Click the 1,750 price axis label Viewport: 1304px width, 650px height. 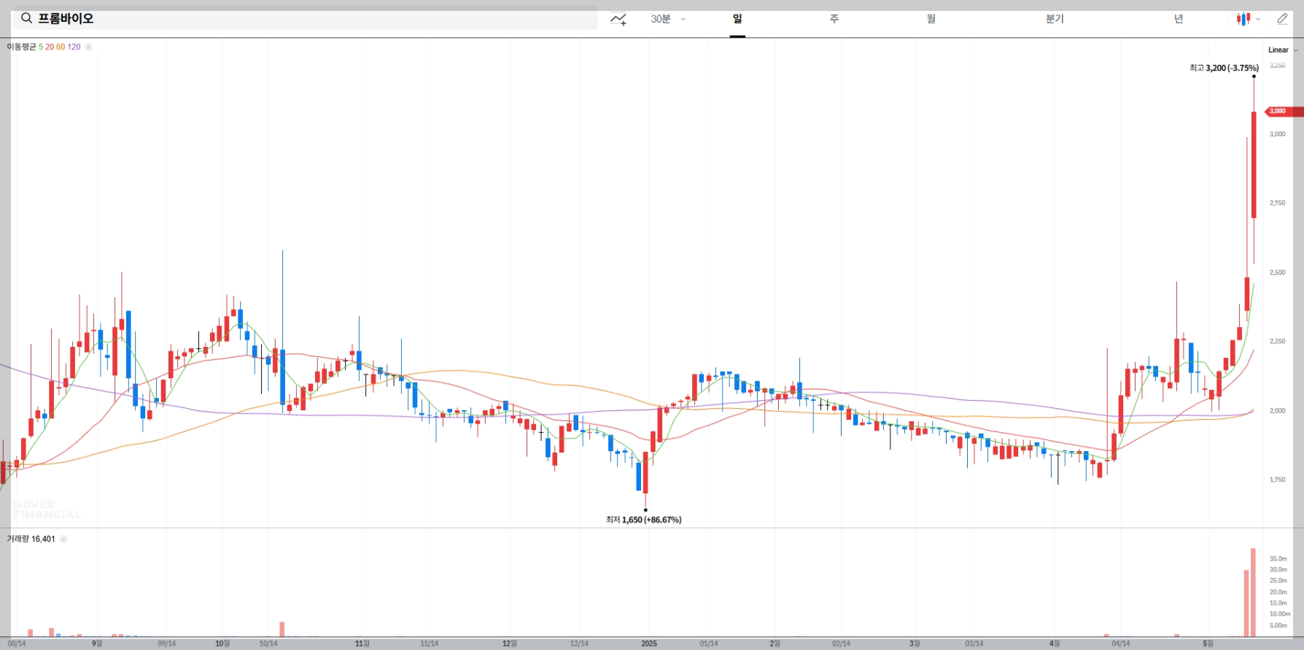pyautogui.click(x=1277, y=479)
